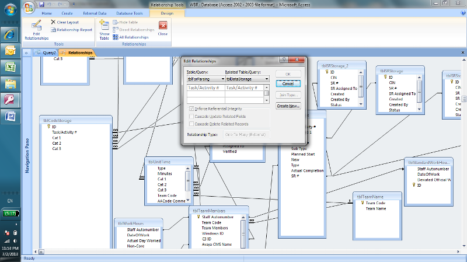Toggle Cascade Update Related Fields checkbox

click(191, 116)
